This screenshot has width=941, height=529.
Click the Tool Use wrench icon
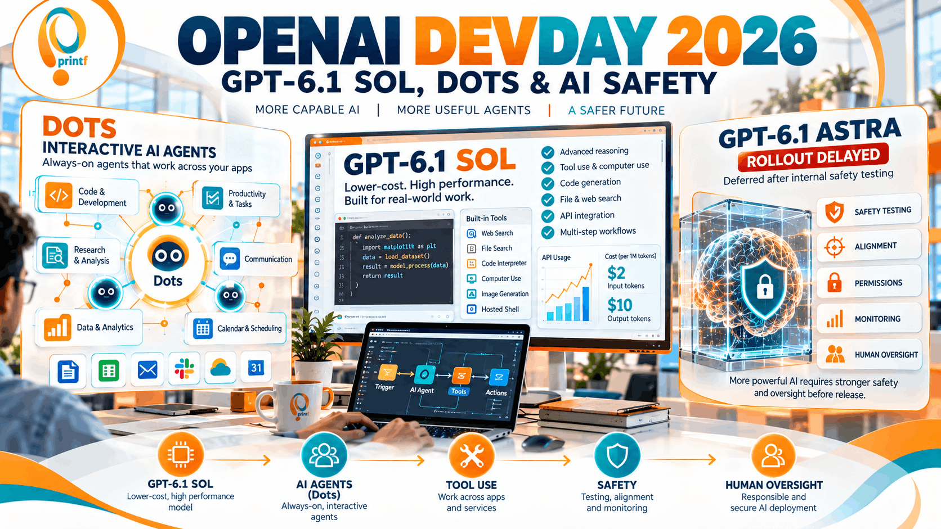pos(472,455)
